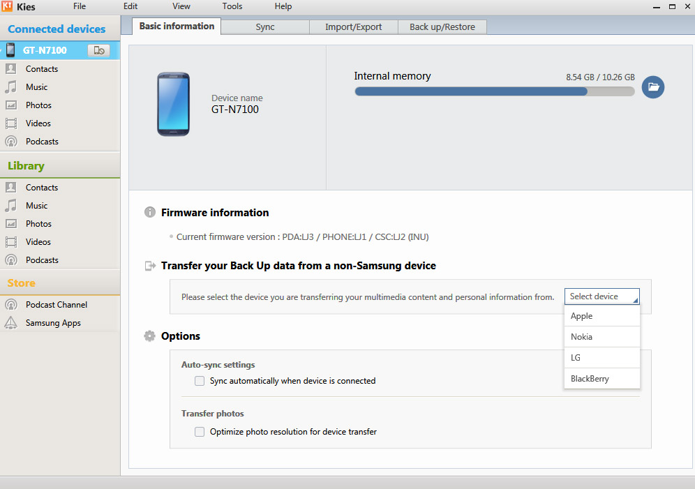Click the Transfer photos heading
This screenshot has width=695, height=489.
point(212,414)
